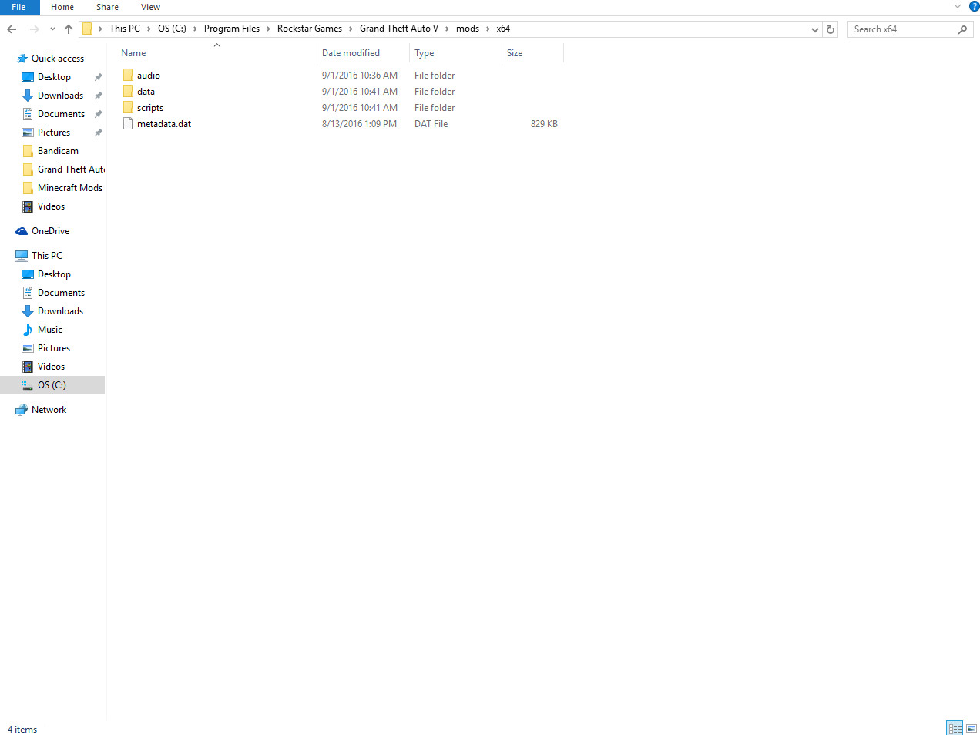Open Music under This PC

coord(49,330)
